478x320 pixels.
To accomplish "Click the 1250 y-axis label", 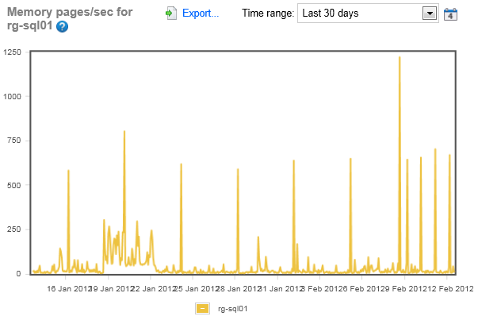I will click(x=13, y=52).
